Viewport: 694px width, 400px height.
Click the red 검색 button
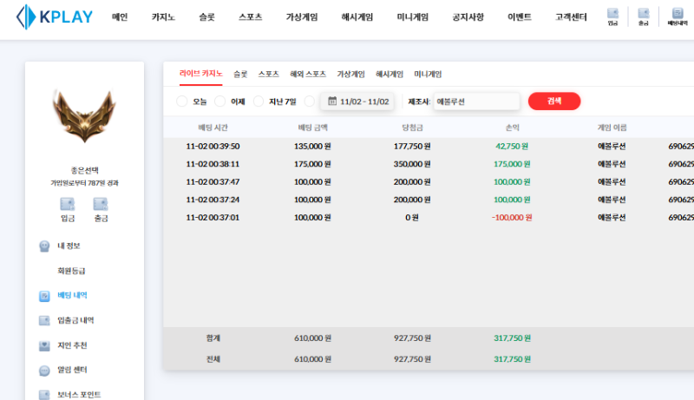coord(554,101)
